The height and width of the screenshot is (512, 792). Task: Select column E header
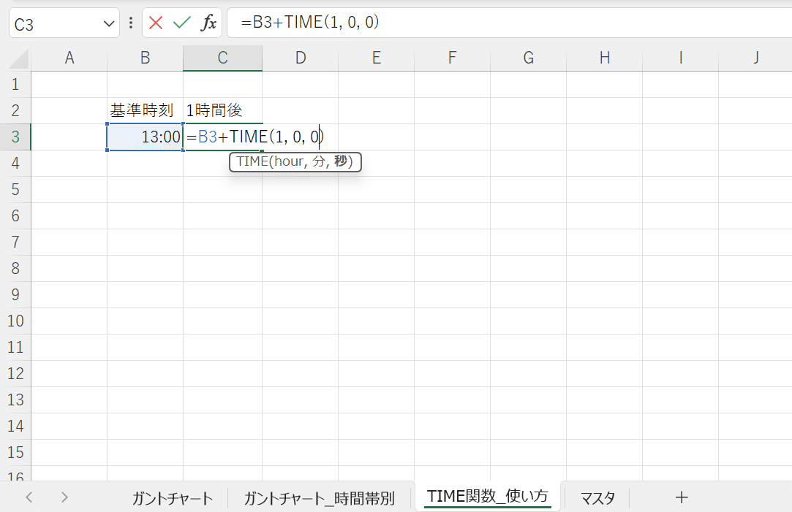point(377,58)
